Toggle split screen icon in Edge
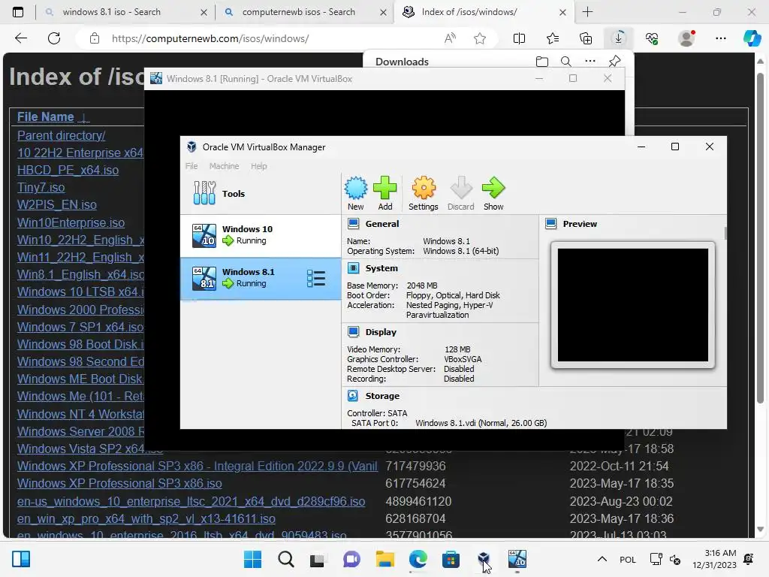 click(519, 38)
